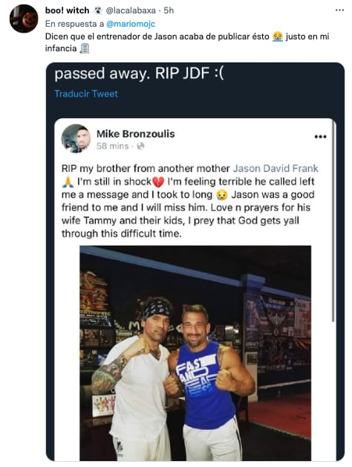Click Mike Bronzoulis's profile picture
Viewport: 352px width, 467px height.
coord(76,138)
